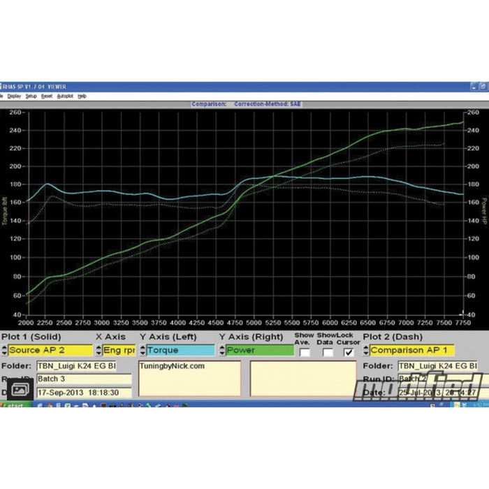Open the Autoplot menu
The height and width of the screenshot is (489, 489).
tap(64, 96)
